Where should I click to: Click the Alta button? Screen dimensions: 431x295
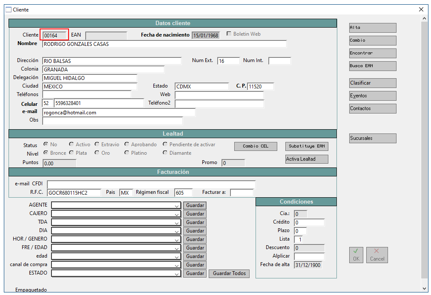(373, 28)
